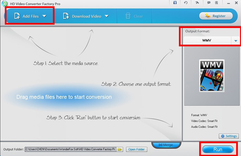
Task: Open output Settings with gear icon
Action: (229, 136)
